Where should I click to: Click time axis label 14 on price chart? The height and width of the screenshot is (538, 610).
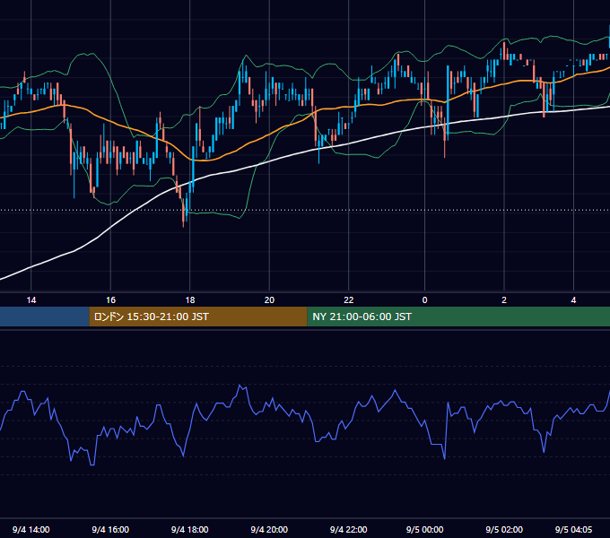tap(31, 300)
